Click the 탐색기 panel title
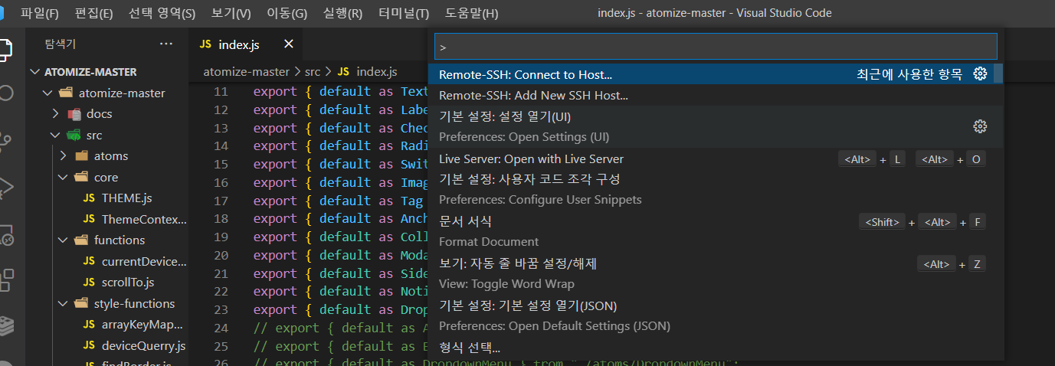Image resolution: width=1055 pixels, height=366 pixels. [x=60, y=44]
